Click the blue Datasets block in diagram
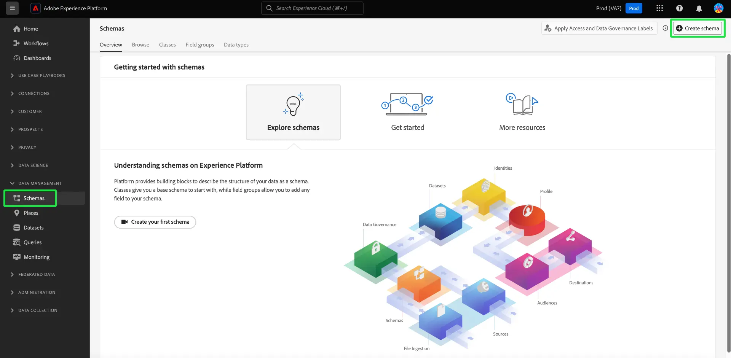The width and height of the screenshot is (731, 358). pos(441,221)
